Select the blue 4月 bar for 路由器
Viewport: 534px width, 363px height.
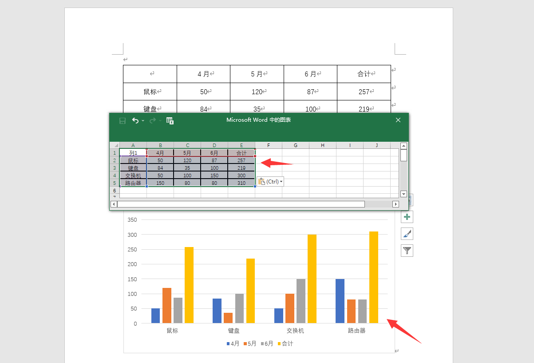click(340, 301)
